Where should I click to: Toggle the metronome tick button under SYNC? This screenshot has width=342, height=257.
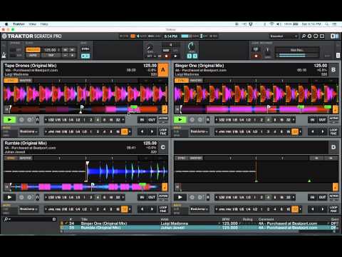[85, 56]
